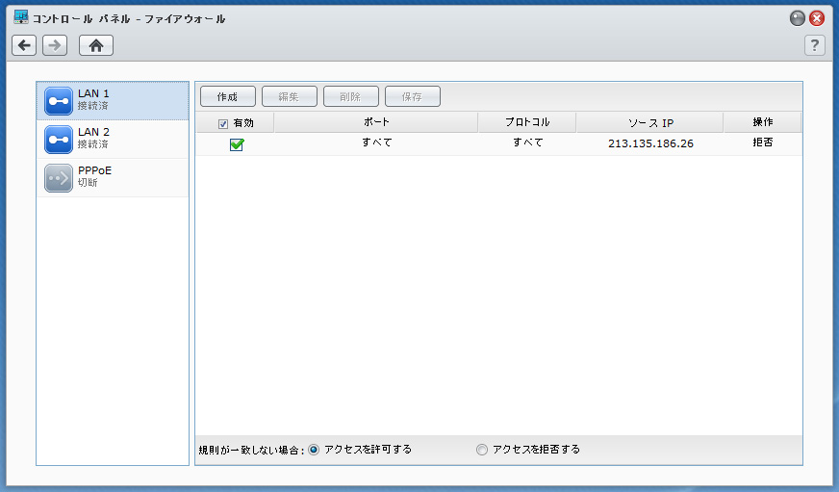Click the Control Panel title bar icon
The width and height of the screenshot is (839, 492).
coord(21,17)
